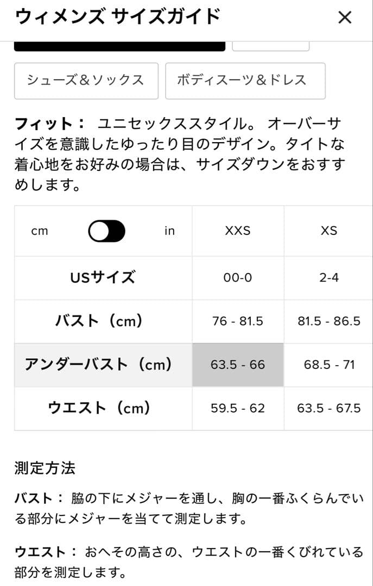This screenshot has height=586, width=373.
Task: Select the XXS column header
Action: point(237,231)
